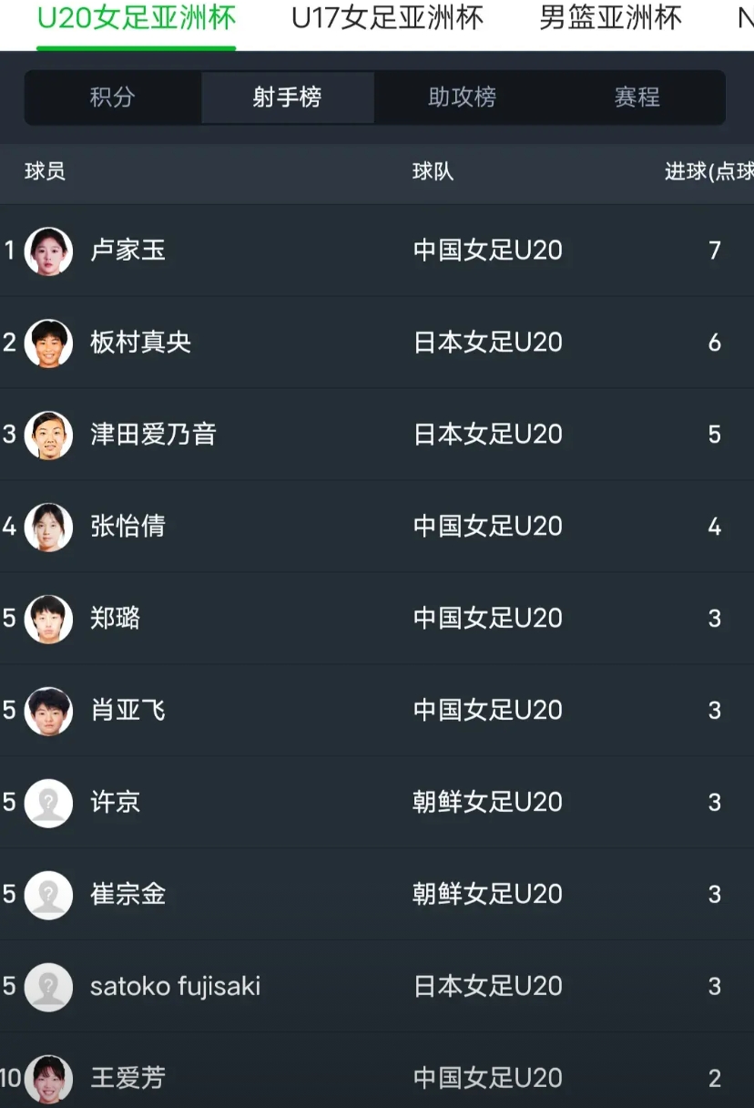
Task: Click 肖亚飞's avatar image
Action: point(48,711)
